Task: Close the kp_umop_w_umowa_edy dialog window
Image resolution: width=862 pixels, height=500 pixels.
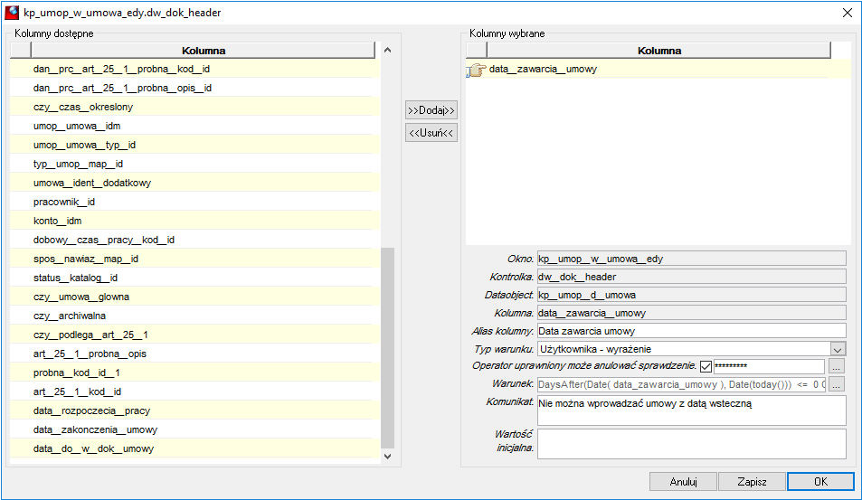Action: (x=848, y=13)
